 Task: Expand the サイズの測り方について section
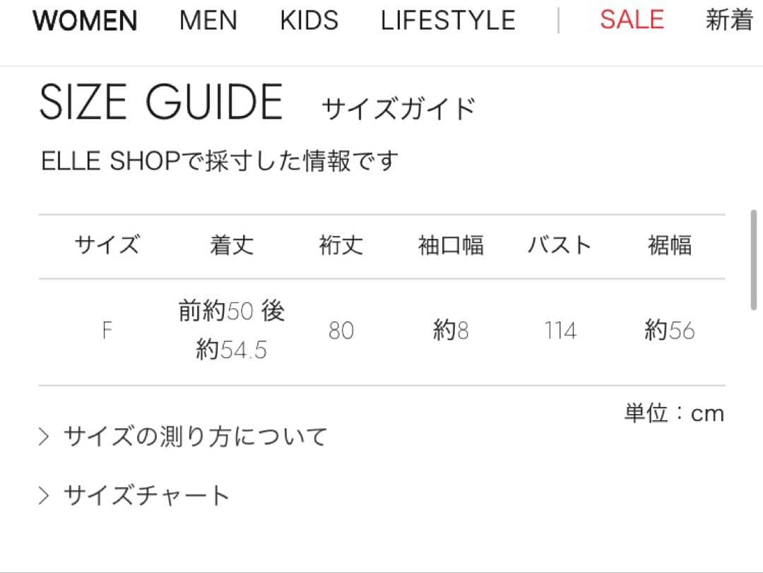tap(195, 437)
